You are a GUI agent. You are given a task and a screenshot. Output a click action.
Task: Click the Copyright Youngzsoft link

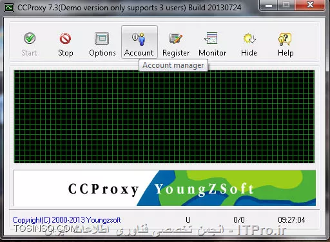pos(67,220)
